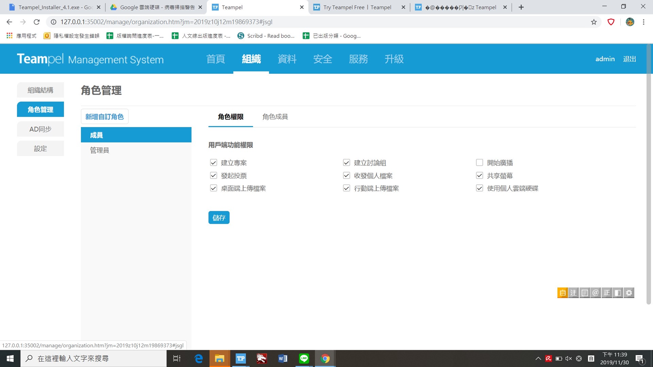Screen dimensions: 653x367
Task: Uncheck the 建立專案 permission
Action: (213, 163)
